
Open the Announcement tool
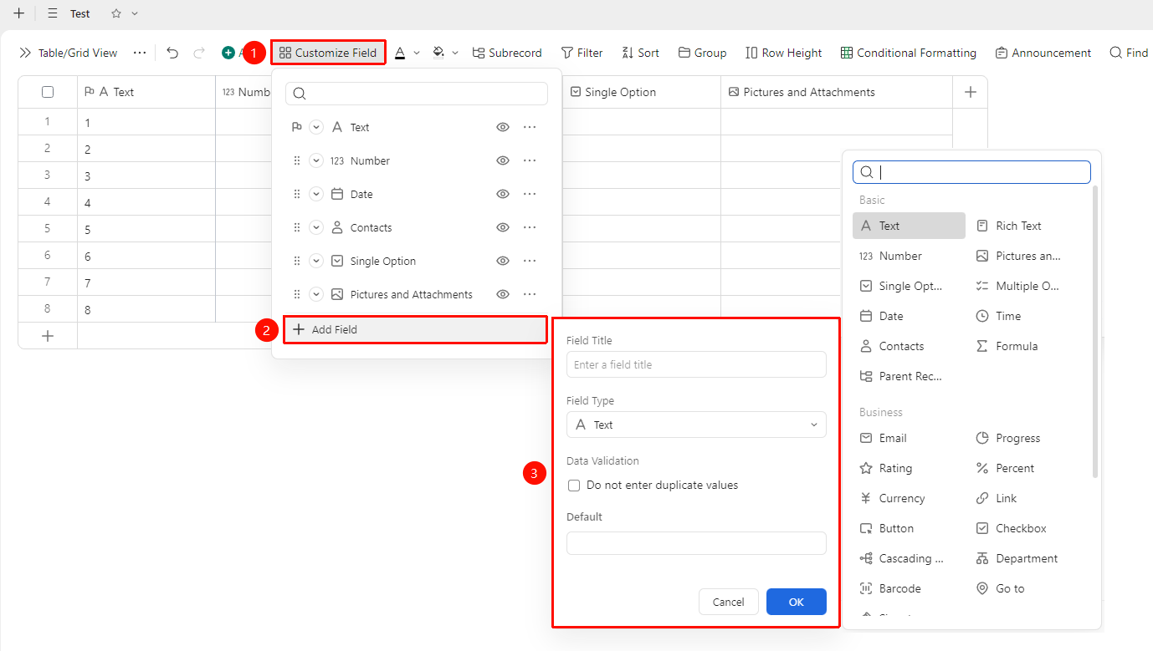[x=1043, y=53]
